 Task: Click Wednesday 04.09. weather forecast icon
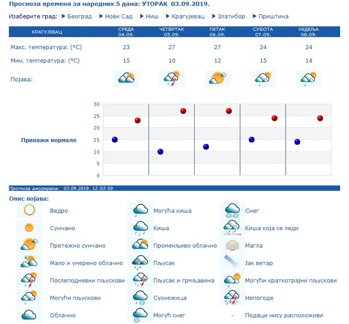(126, 79)
